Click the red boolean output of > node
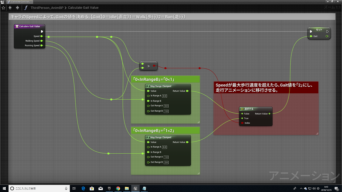Screen dimensions: 342x192 (154, 66)
